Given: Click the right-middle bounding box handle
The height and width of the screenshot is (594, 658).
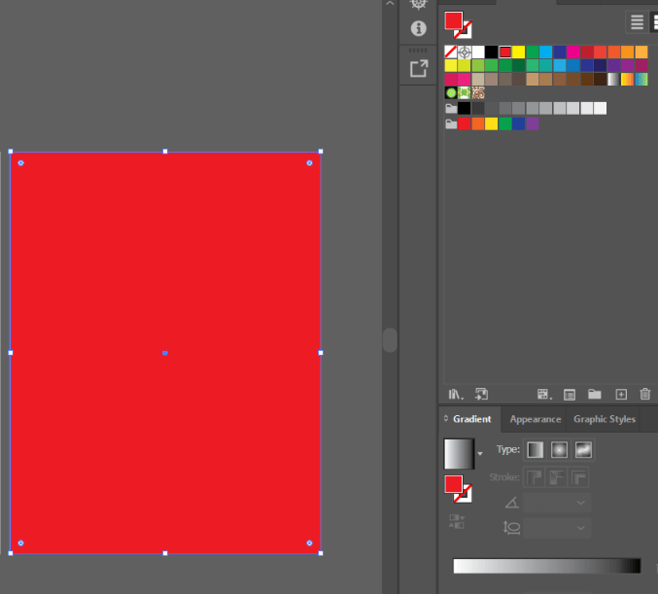Looking at the screenshot, I should point(321,353).
